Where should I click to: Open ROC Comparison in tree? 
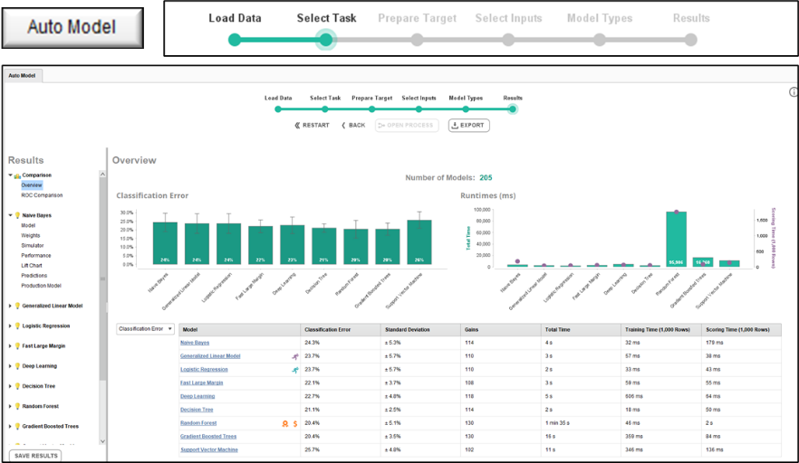(x=42, y=195)
